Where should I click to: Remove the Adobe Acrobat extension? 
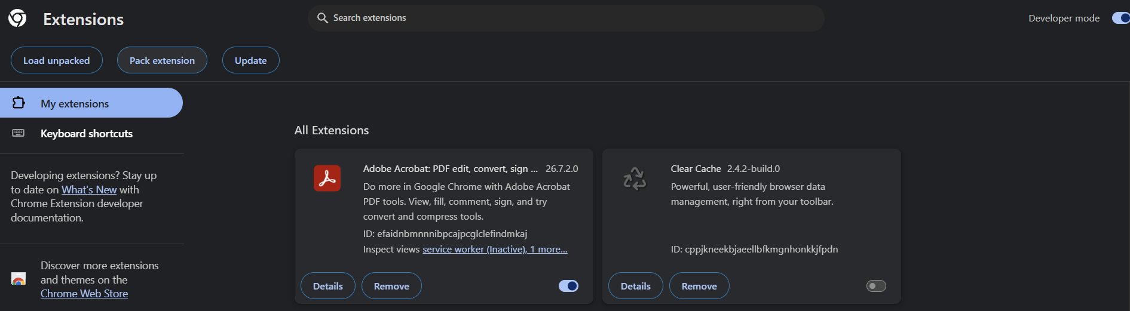[391, 286]
